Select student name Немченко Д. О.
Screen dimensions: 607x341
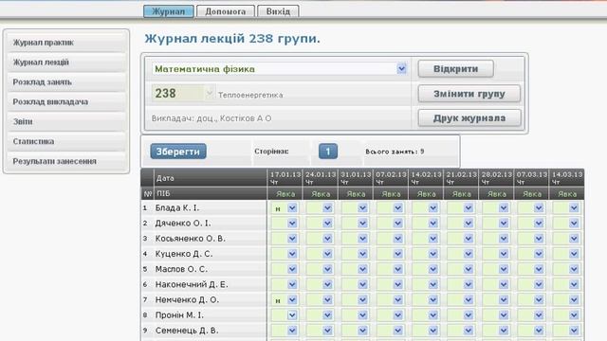click(x=187, y=299)
